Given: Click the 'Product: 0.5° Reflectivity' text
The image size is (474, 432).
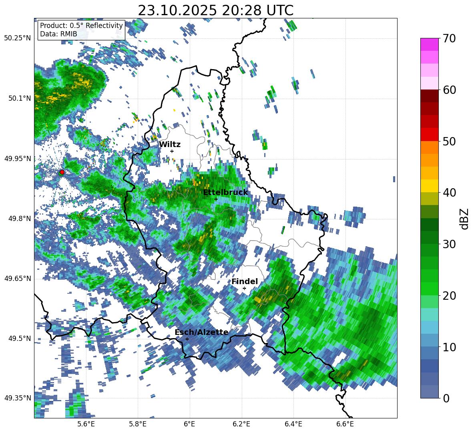Looking at the screenshot, I should pyautogui.click(x=81, y=26).
